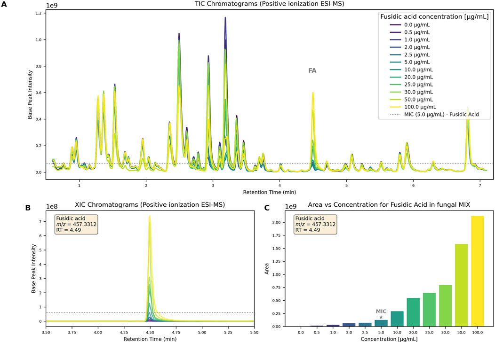
Task: Click panel label "A"
Action: [3, 5]
